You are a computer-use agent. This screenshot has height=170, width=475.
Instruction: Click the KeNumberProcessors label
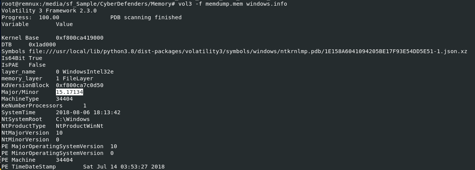[x=32, y=106]
